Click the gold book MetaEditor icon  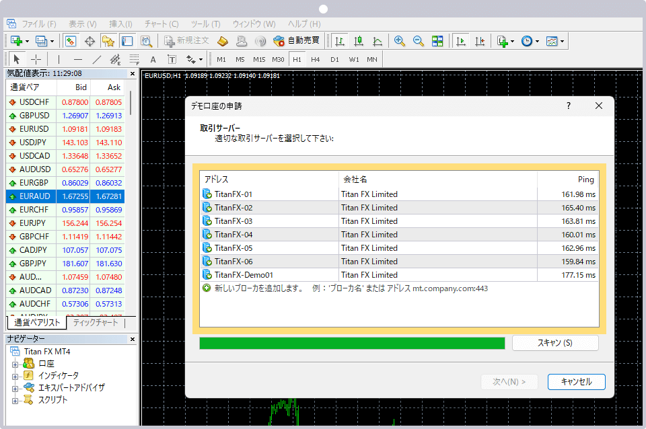pyautogui.click(x=223, y=41)
